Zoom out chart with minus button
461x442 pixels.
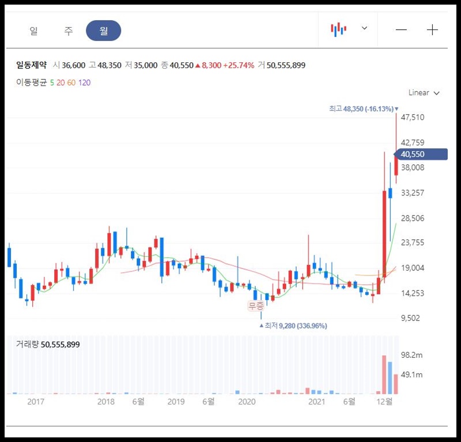click(x=401, y=30)
